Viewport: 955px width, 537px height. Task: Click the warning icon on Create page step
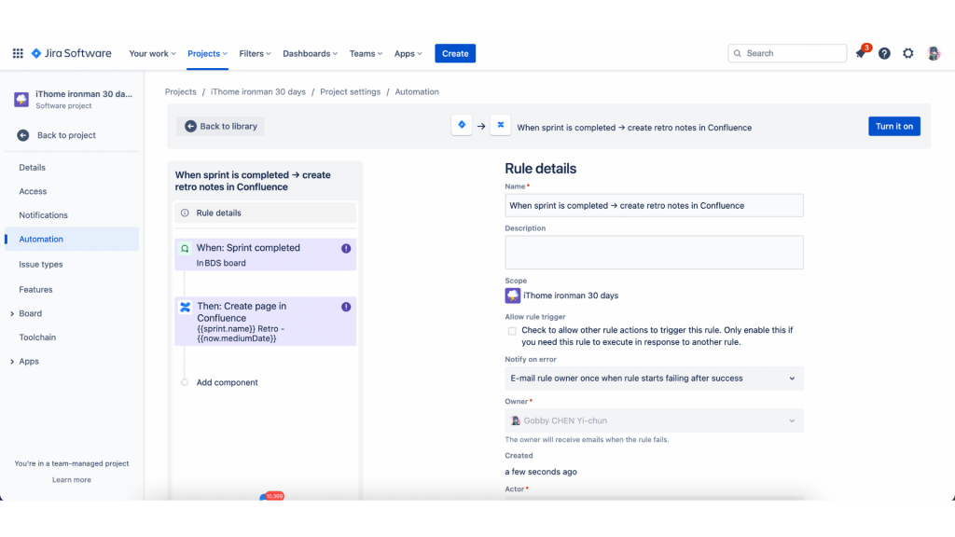click(346, 307)
